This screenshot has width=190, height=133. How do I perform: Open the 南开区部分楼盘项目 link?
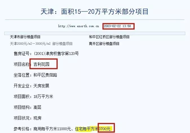[104, 44]
